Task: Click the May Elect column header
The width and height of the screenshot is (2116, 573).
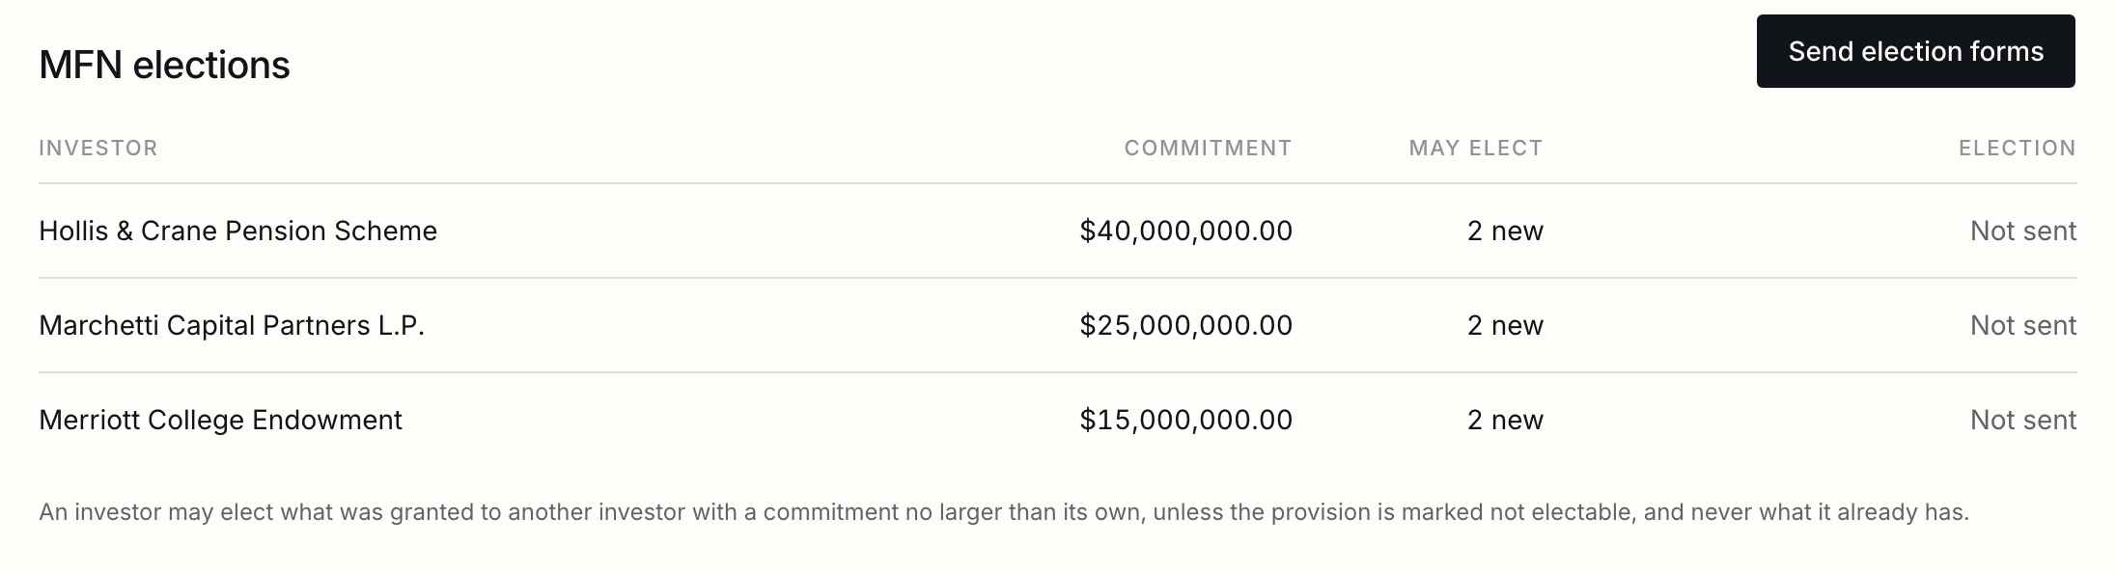Action: coord(1476,148)
